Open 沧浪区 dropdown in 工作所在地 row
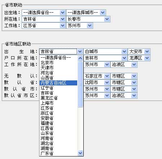This screenshot has width=162, height=159. [124, 65]
